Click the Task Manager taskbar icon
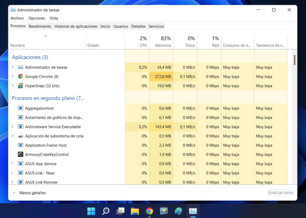Image resolution: width=306 pixels, height=218 pixels. 193,211
